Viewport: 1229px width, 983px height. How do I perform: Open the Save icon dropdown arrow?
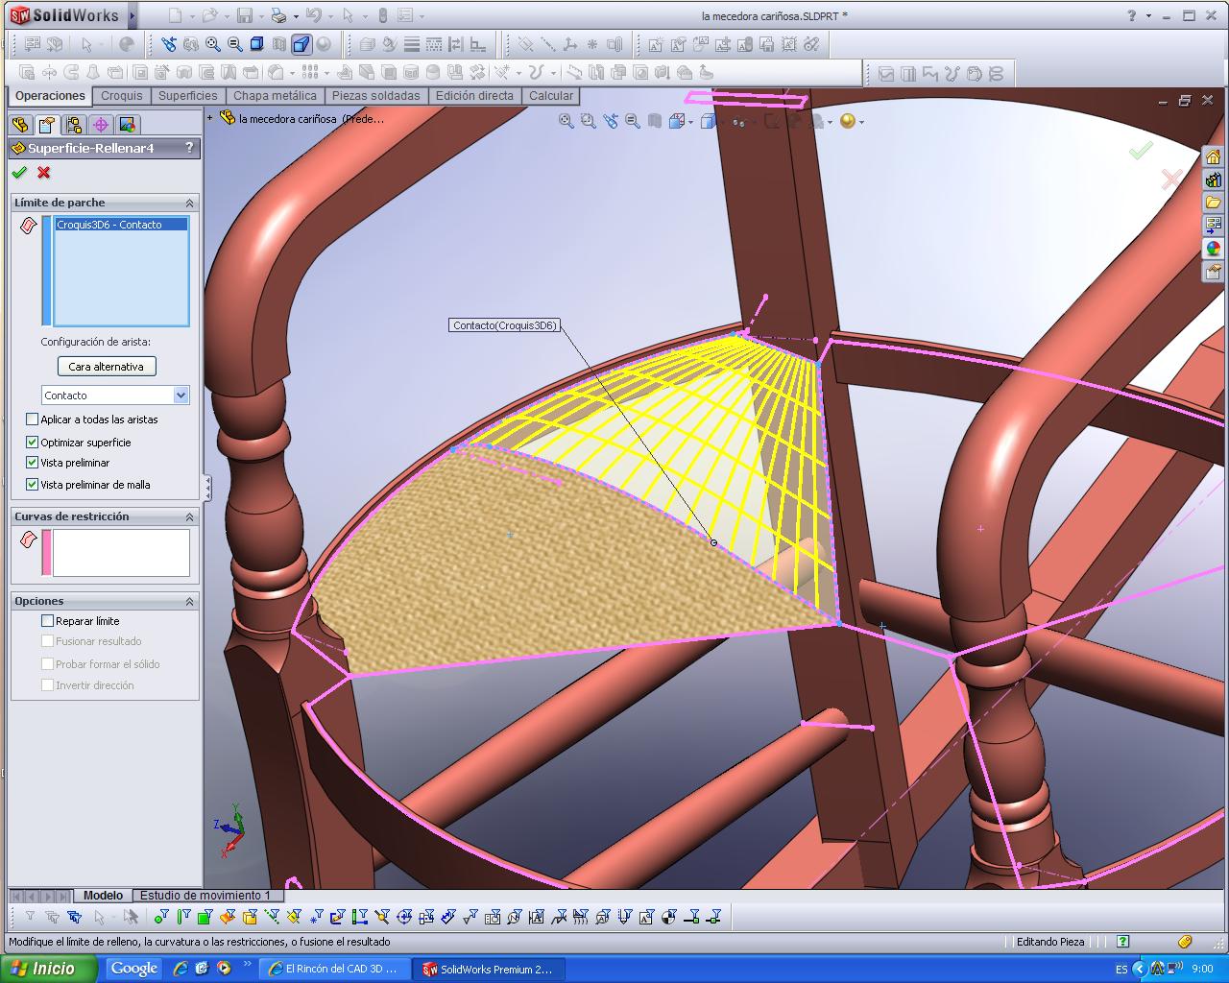pyautogui.click(x=260, y=16)
